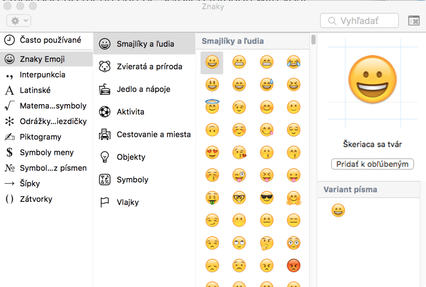Screen dimensions: 426x287
Task: Click the emoji grid vertical scrollbar
Action: 313,39
